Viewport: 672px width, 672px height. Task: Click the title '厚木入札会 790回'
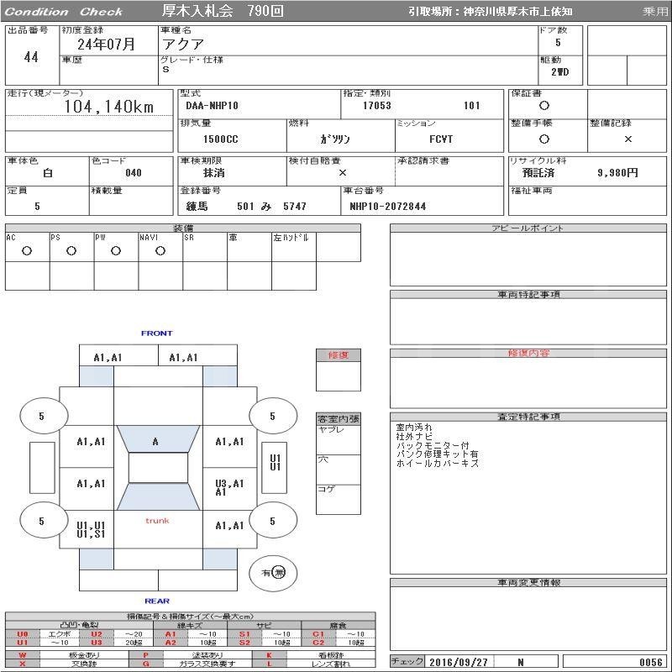point(223,11)
